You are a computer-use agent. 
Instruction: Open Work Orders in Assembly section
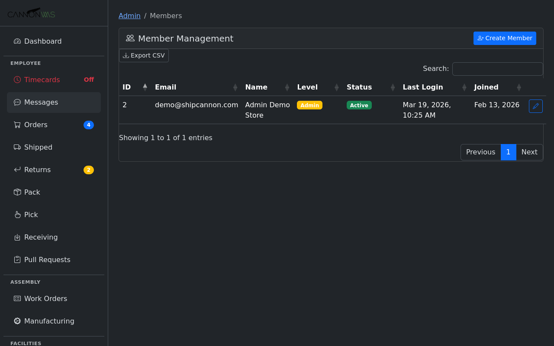tap(45, 299)
